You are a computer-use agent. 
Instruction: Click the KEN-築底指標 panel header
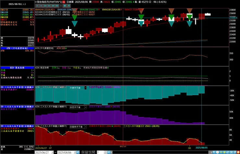pos(17,68)
